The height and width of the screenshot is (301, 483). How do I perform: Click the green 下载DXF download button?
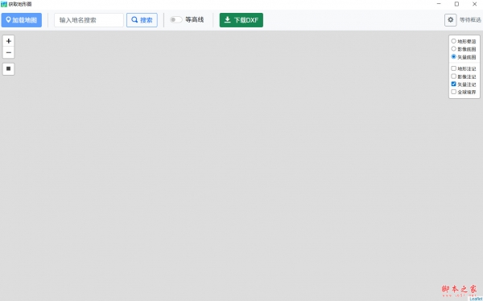pyautogui.click(x=242, y=20)
